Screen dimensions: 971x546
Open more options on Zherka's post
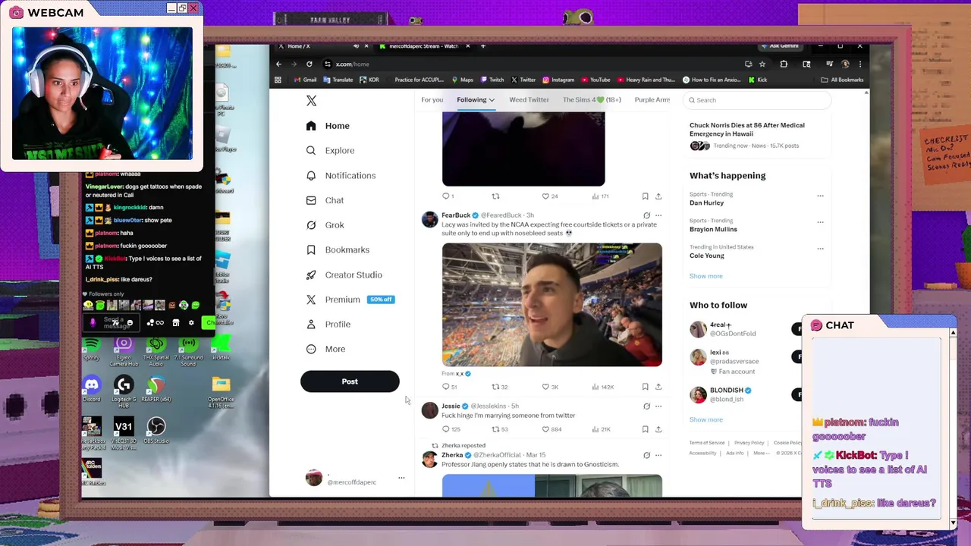(658, 455)
